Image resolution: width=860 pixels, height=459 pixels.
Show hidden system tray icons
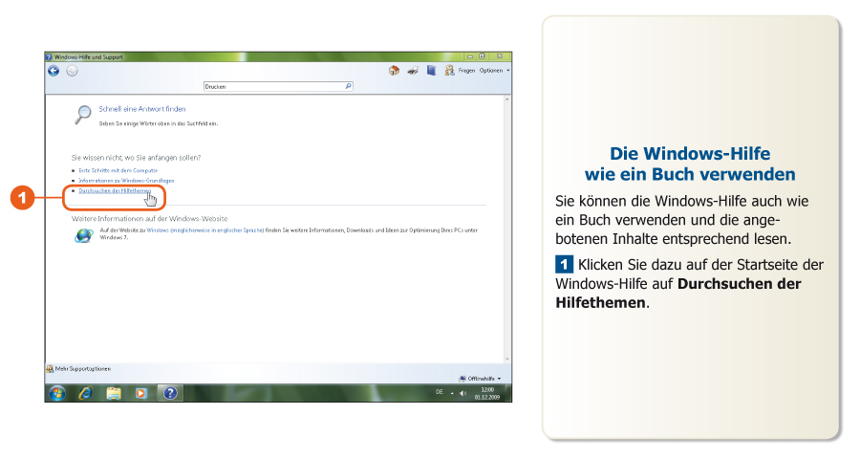tap(453, 393)
